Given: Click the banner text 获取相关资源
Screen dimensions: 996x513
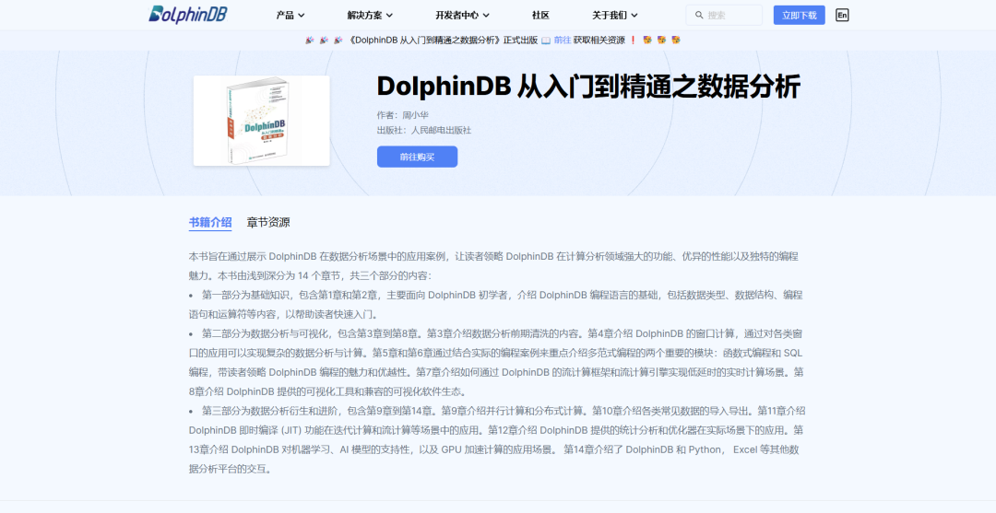Looking at the screenshot, I should pos(599,40).
